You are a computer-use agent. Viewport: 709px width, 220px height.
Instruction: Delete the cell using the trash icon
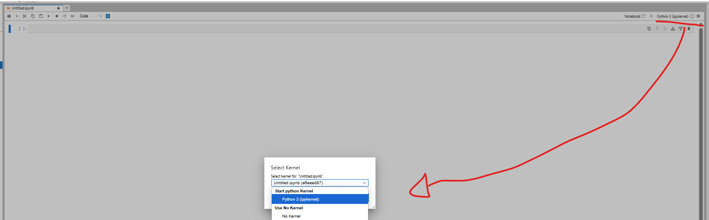(x=689, y=29)
